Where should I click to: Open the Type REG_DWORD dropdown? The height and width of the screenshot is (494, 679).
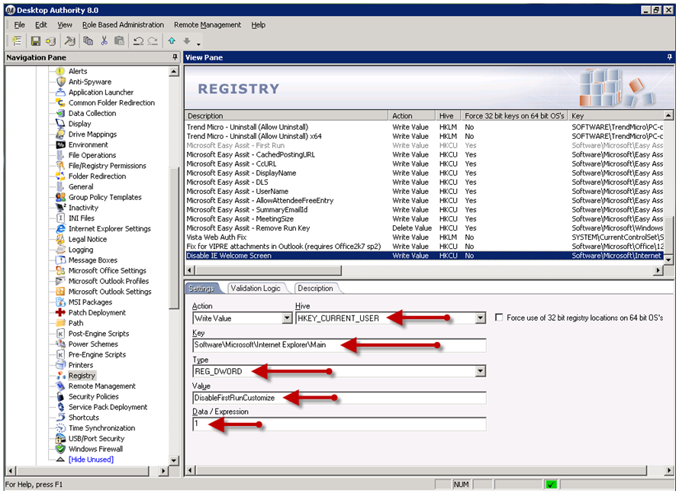point(480,371)
